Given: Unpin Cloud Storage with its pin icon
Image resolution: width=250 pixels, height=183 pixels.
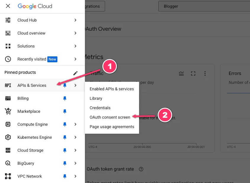Looking at the screenshot, I should click(x=65, y=150).
